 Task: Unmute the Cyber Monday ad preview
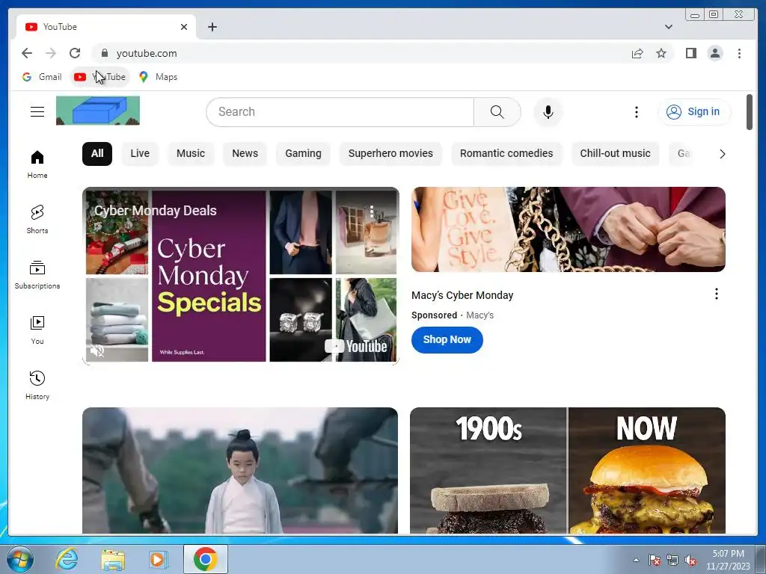pos(97,351)
